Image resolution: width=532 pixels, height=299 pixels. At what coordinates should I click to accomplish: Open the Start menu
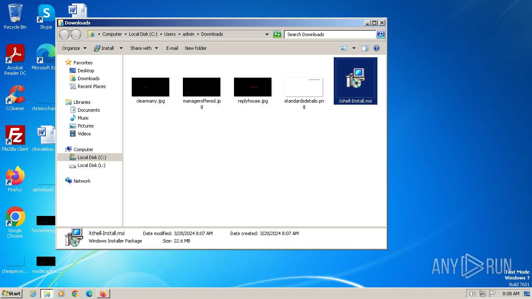tap(12, 293)
